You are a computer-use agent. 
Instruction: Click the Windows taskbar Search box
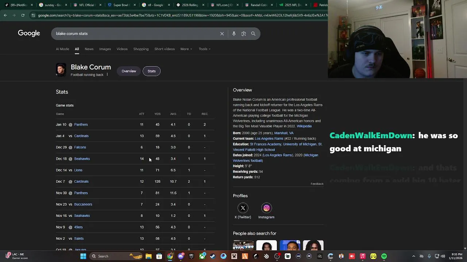pyautogui.click(x=116, y=256)
